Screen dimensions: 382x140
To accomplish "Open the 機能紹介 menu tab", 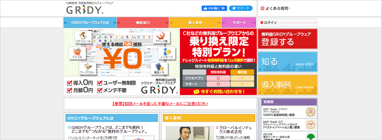I will [x=143, y=23].
